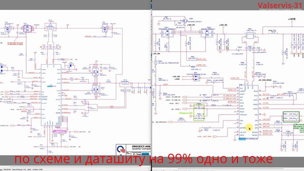Click the APU_PROCHOT# signal label

tap(161, 122)
